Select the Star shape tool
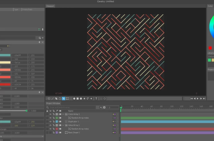The width and height of the screenshot is (214, 141). click(x=84, y=99)
